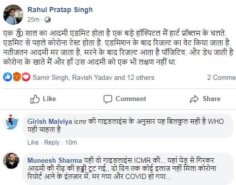Click the heart love reaction icon

[x=26, y=77]
